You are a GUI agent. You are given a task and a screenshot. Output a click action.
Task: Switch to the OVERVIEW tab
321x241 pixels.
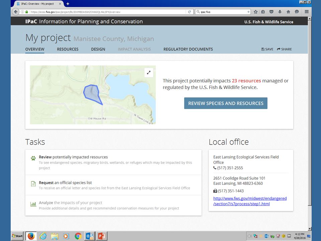(35, 49)
